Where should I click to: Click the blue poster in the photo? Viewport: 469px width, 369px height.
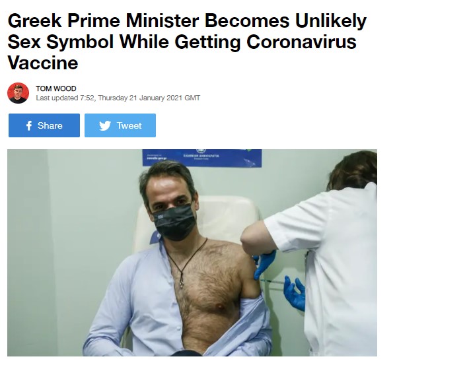[x=202, y=158]
